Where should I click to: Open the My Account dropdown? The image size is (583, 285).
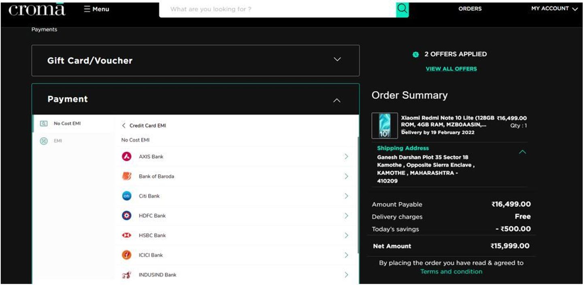[x=554, y=9]
